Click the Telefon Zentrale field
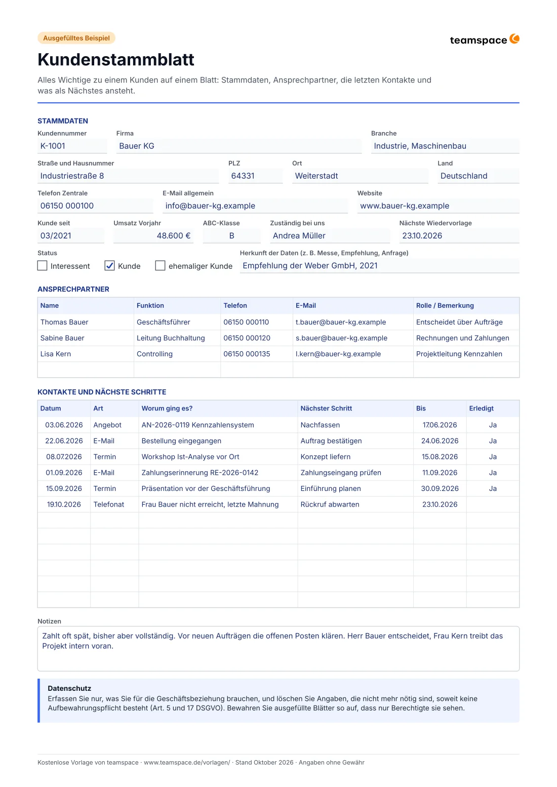 (95, 205)
